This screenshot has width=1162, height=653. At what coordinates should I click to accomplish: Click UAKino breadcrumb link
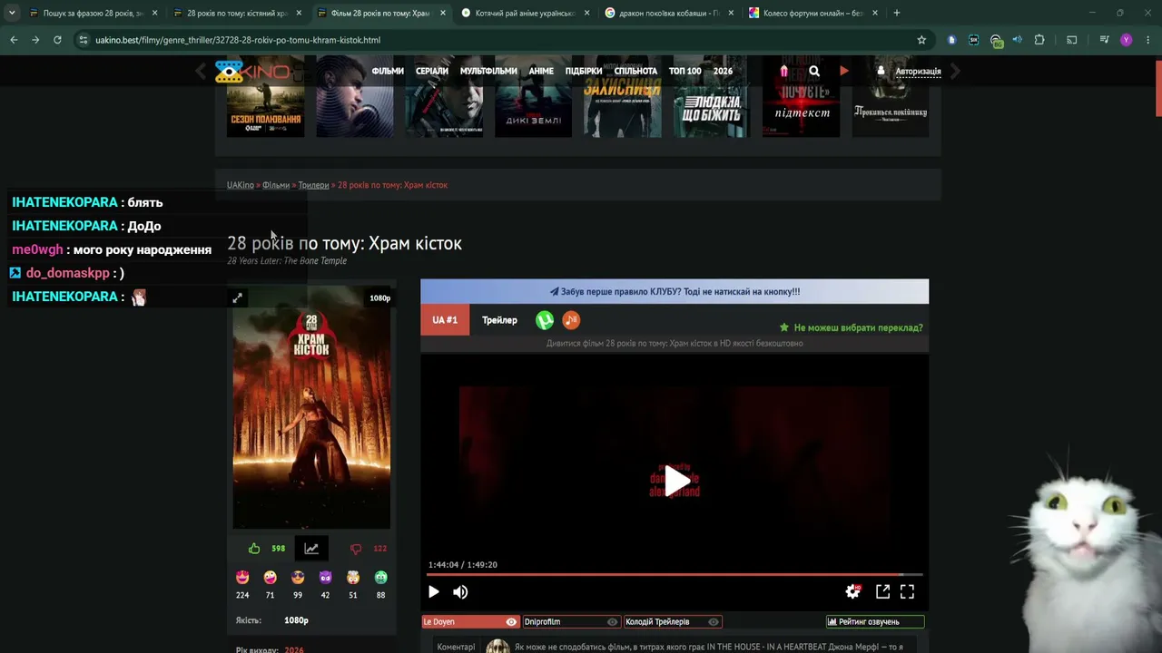[x=241, y=185]
